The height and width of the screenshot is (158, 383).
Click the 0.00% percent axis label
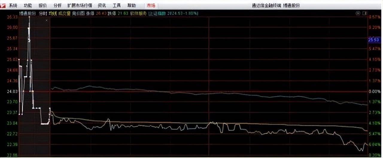point(375,92)
